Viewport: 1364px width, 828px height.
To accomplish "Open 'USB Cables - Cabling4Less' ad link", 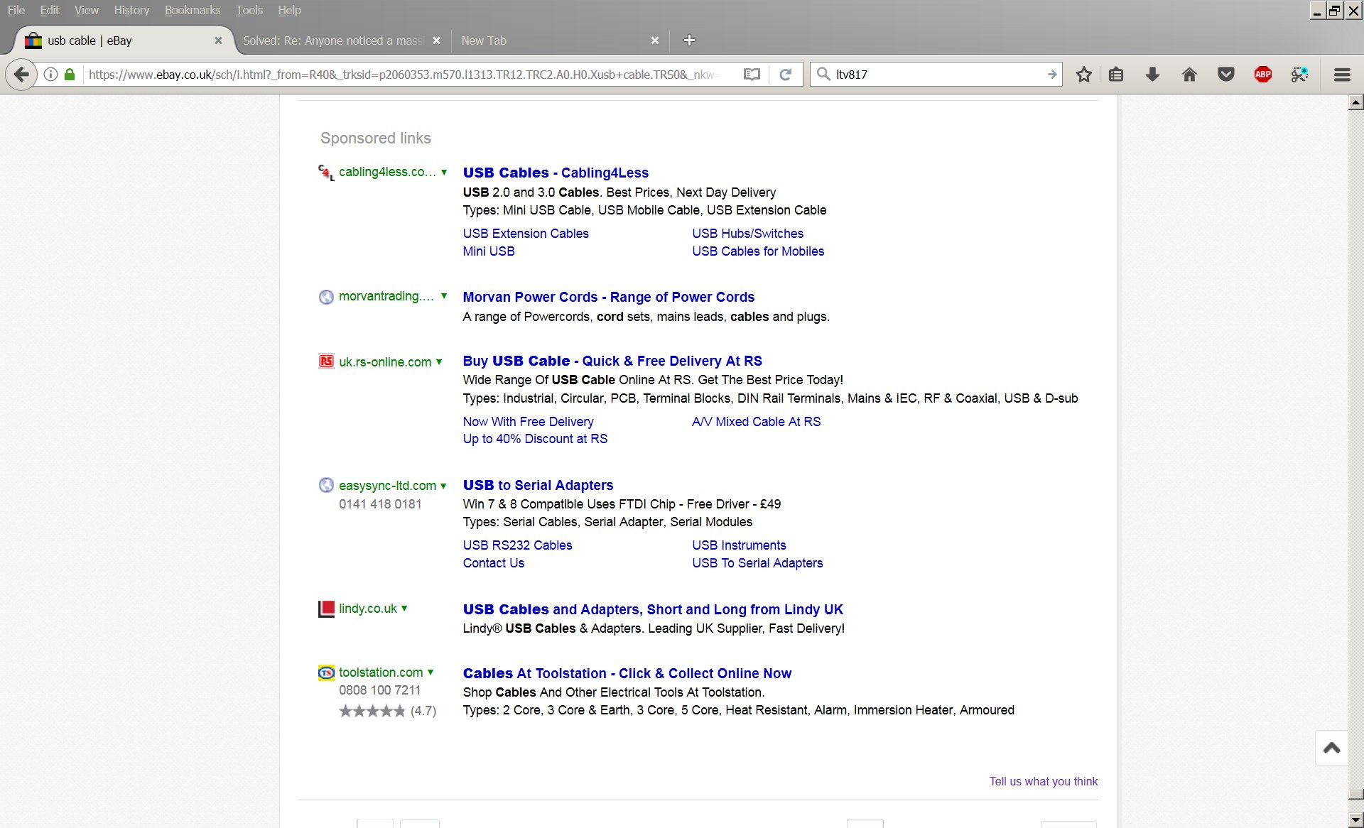I will pyautogui.click(x=556, y=173).
